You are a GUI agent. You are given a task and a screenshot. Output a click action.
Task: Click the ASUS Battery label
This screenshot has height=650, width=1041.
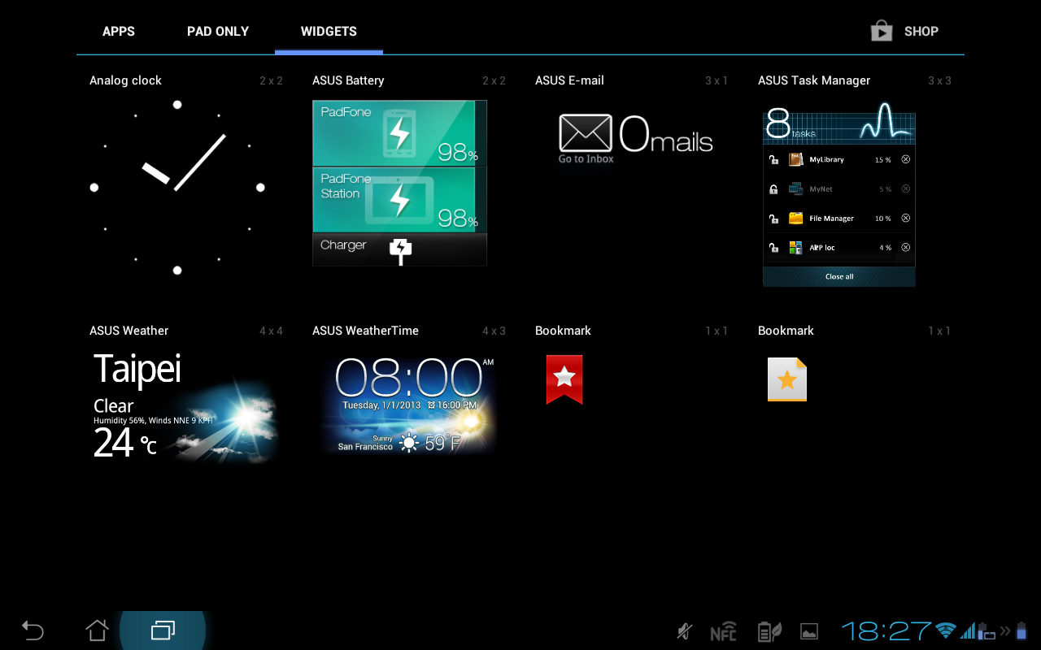click(x=348, y=80)
